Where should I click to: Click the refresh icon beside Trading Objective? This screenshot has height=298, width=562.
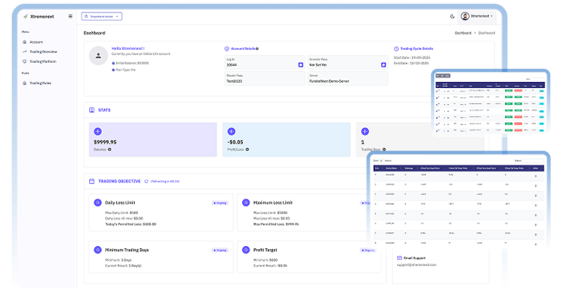pyautogui.click(x=146, y=182)
